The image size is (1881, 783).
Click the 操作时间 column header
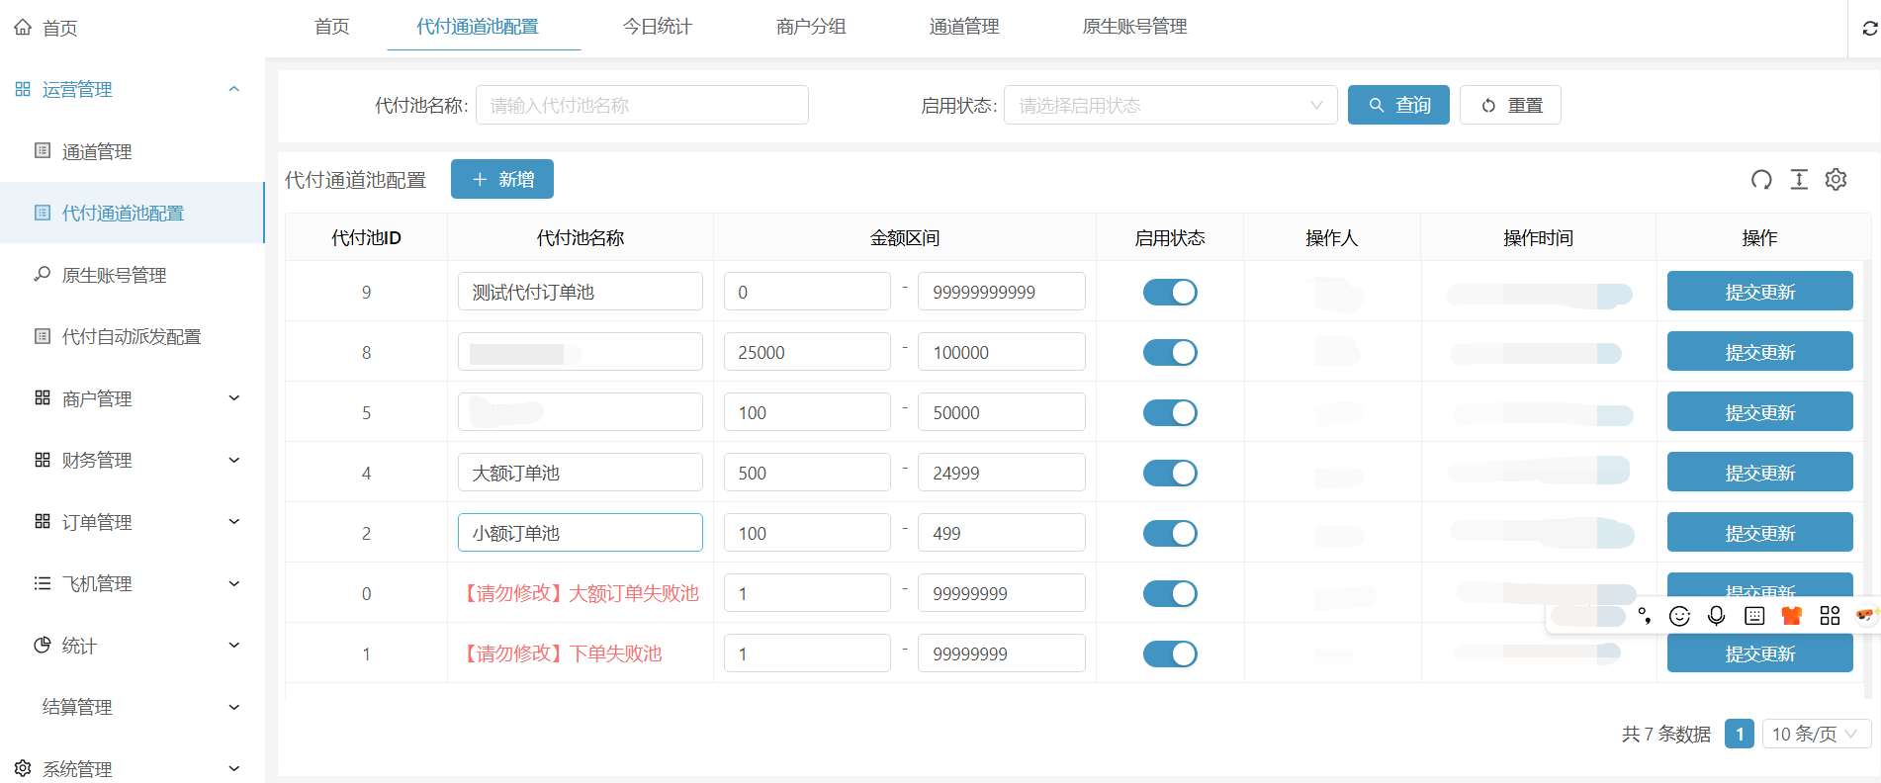click(1538, 237)
